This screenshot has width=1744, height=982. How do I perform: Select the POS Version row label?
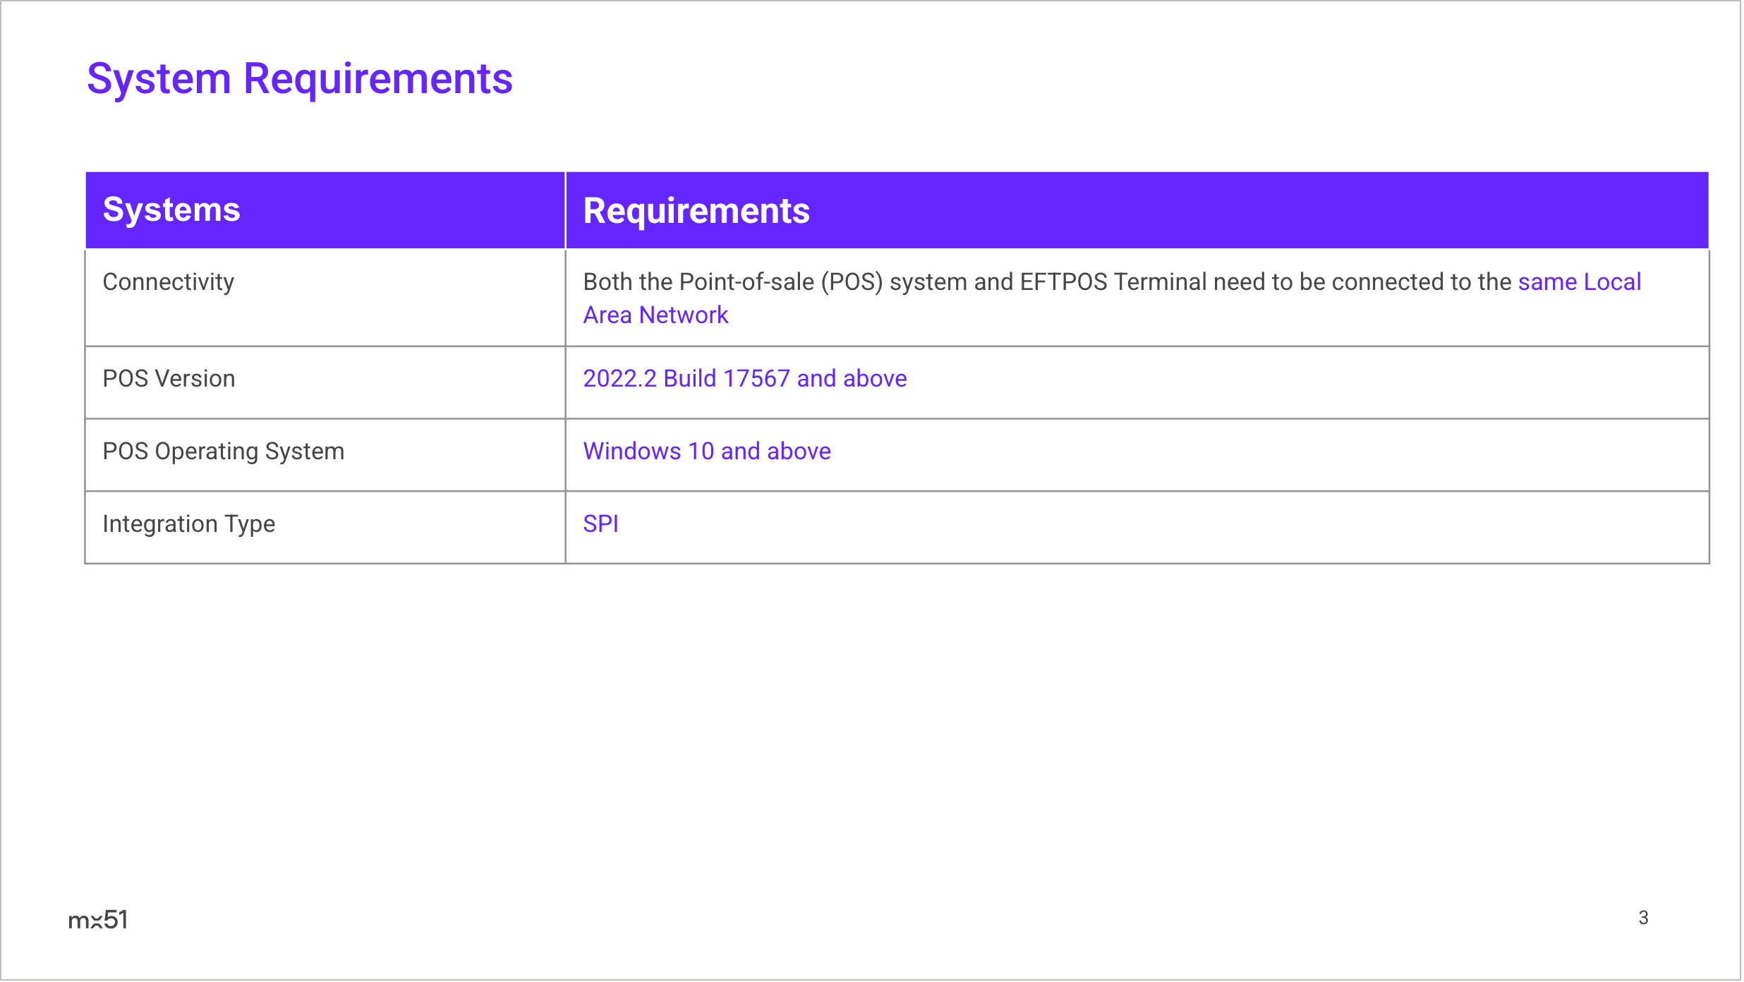pyautogui.click(x=169, y=379)
